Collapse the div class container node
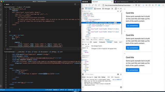This screenshot has width=165, height=92. (x=84, y=19)
